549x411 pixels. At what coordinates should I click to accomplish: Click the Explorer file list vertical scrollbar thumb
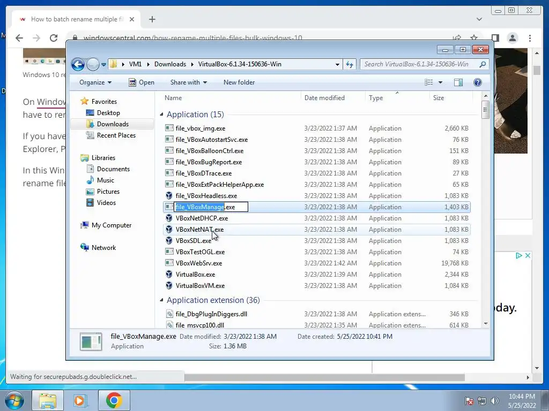(485, 110)
